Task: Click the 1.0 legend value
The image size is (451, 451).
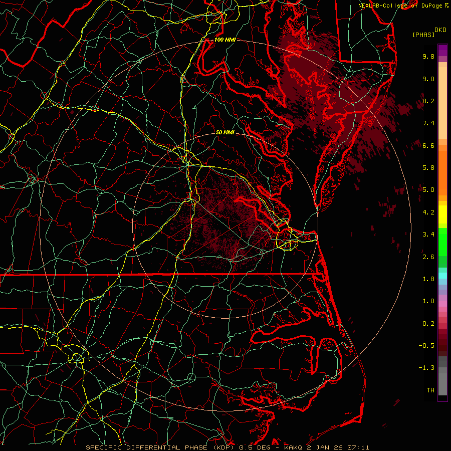Action: point(428,301)
